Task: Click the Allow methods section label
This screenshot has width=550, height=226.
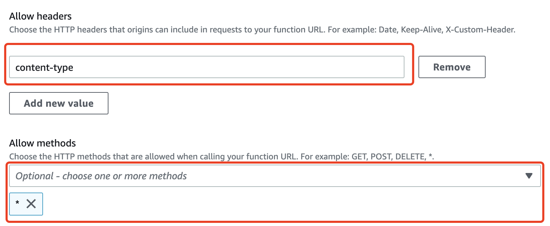Action: pos(42,143)
